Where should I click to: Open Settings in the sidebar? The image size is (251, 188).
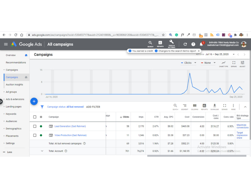[10, 143]
